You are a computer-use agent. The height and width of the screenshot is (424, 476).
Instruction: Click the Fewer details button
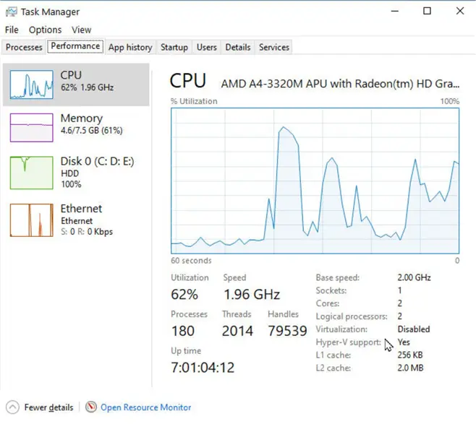(x=40, y=407)
